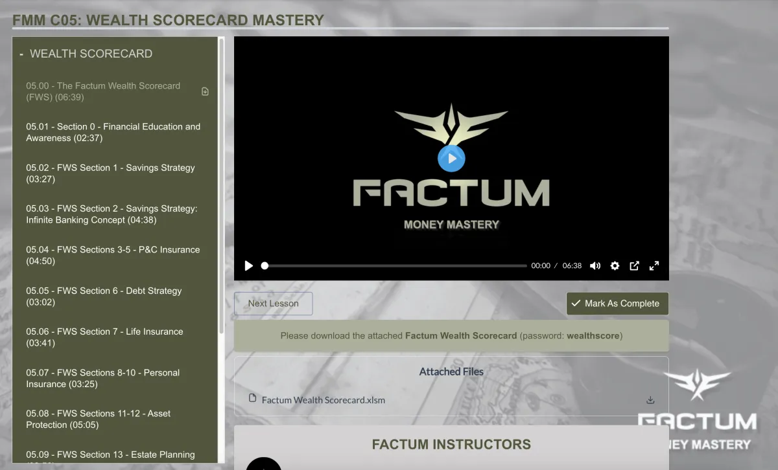Viewport: 778px width, 470px height.
Task: Open lesson 05.02 Savings Strategy
Action: (x=111, y=173)
